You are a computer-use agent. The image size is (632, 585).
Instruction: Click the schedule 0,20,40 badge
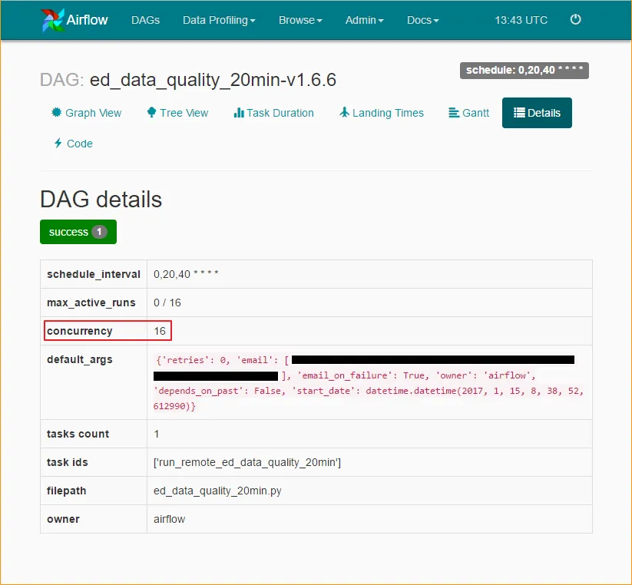(x=524, y=70)
